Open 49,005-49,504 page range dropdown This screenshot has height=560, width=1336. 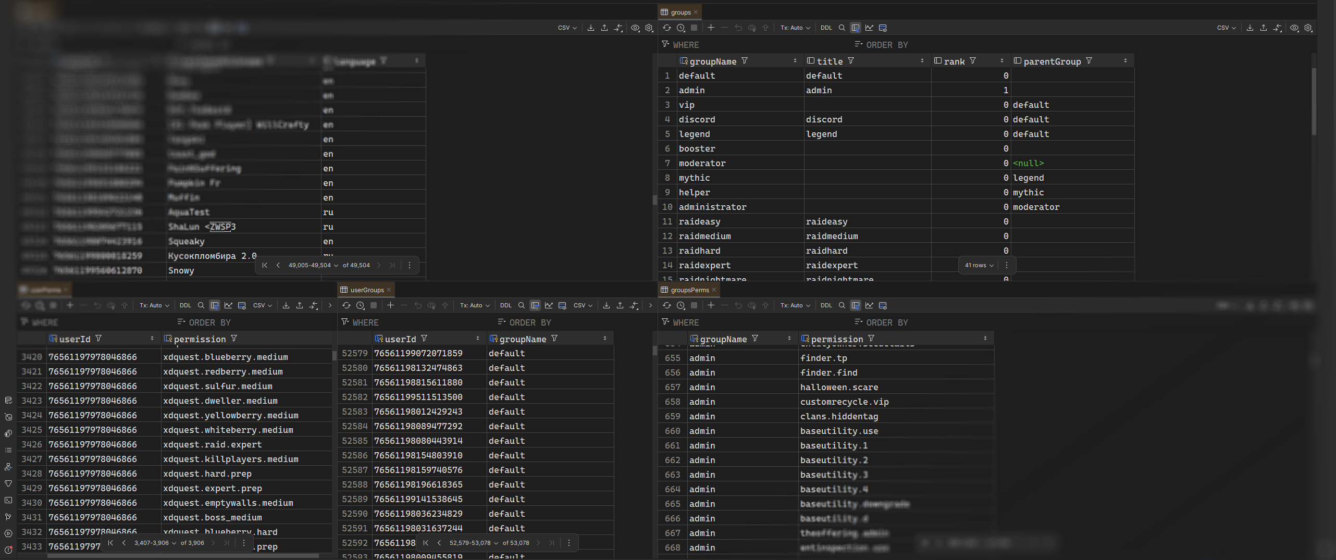(x=313, y=265)
